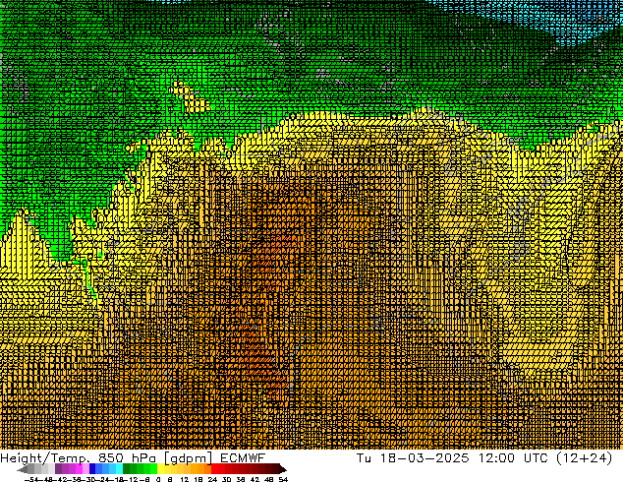Select the dark blue legend swatch
Screen dimensions: 623x482
[92, 468]
